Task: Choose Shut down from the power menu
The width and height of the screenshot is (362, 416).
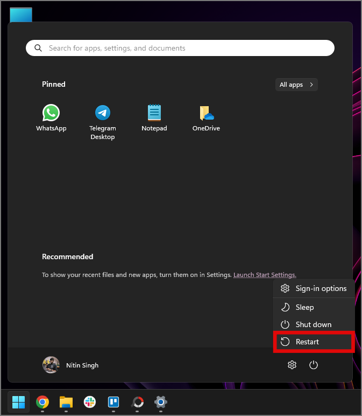Action: tap(314, 324)
